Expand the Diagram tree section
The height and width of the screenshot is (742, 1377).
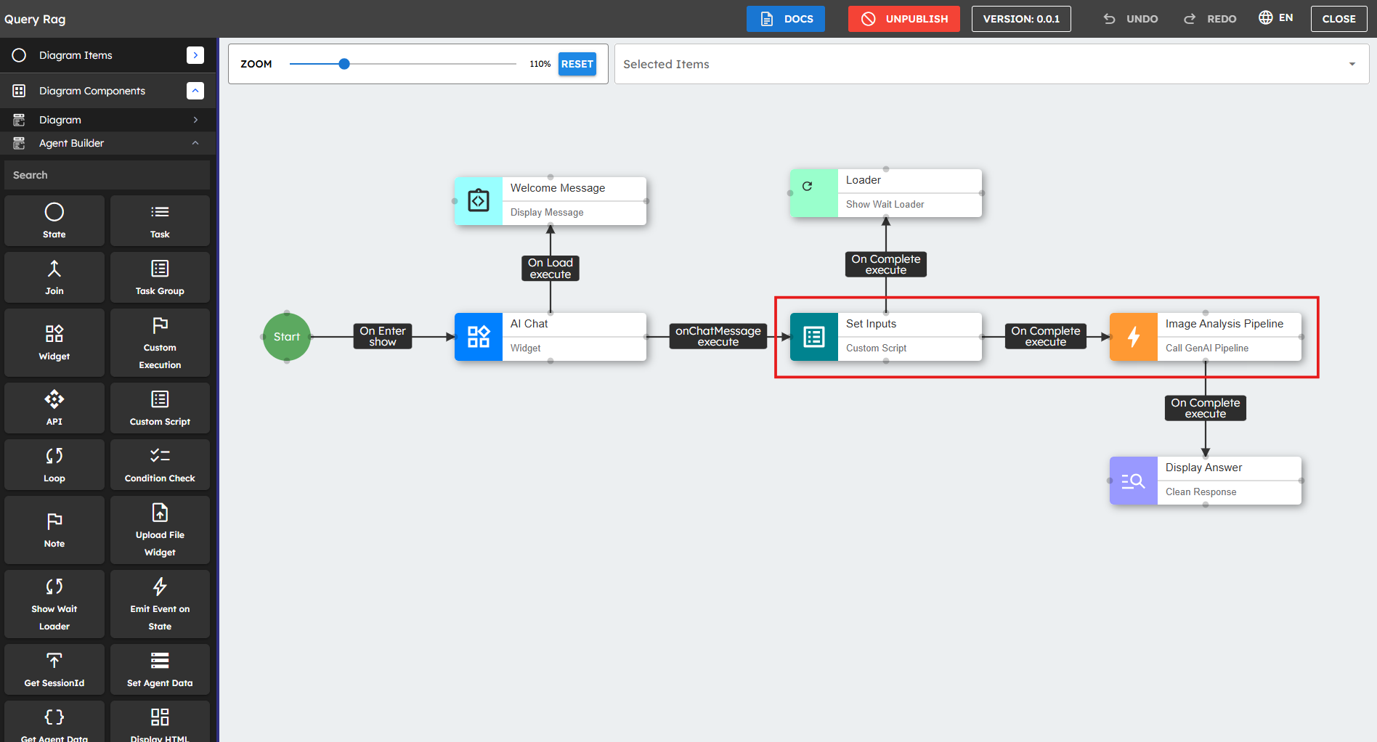[195, 120]
